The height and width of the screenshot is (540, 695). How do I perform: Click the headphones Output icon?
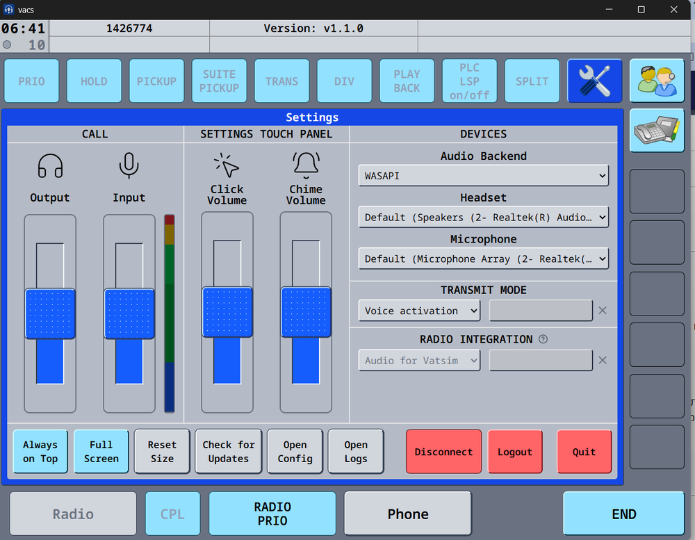(x=50, y=167)
